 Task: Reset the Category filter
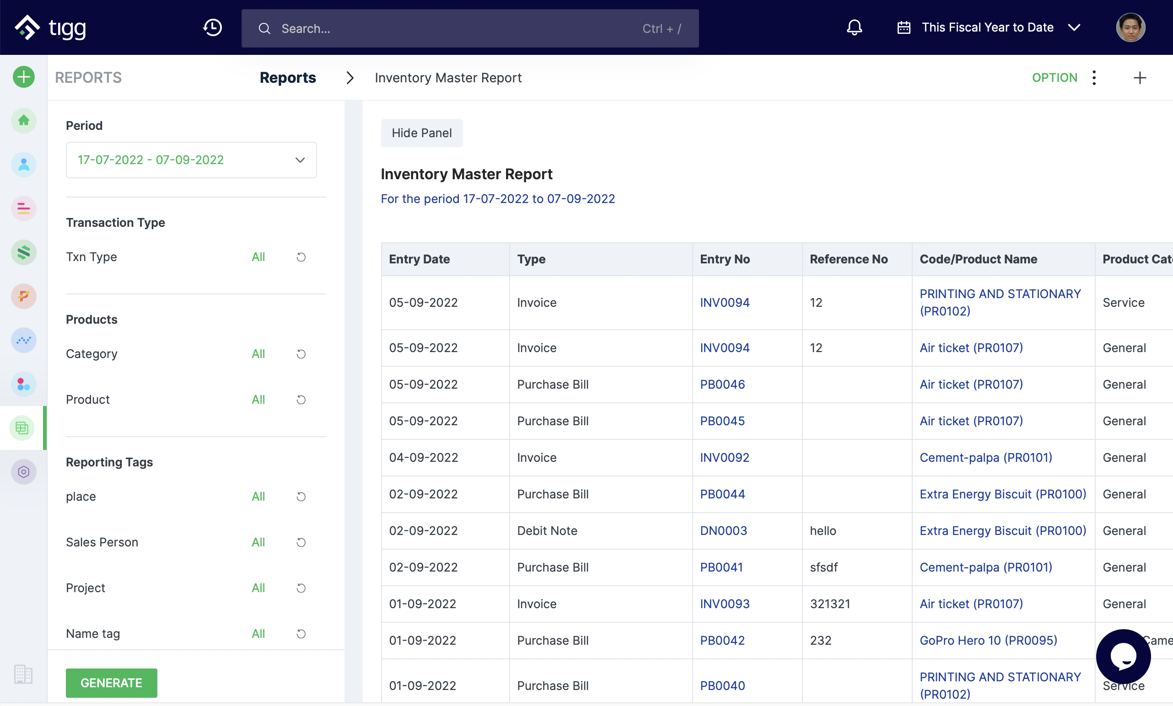(301, 354)
